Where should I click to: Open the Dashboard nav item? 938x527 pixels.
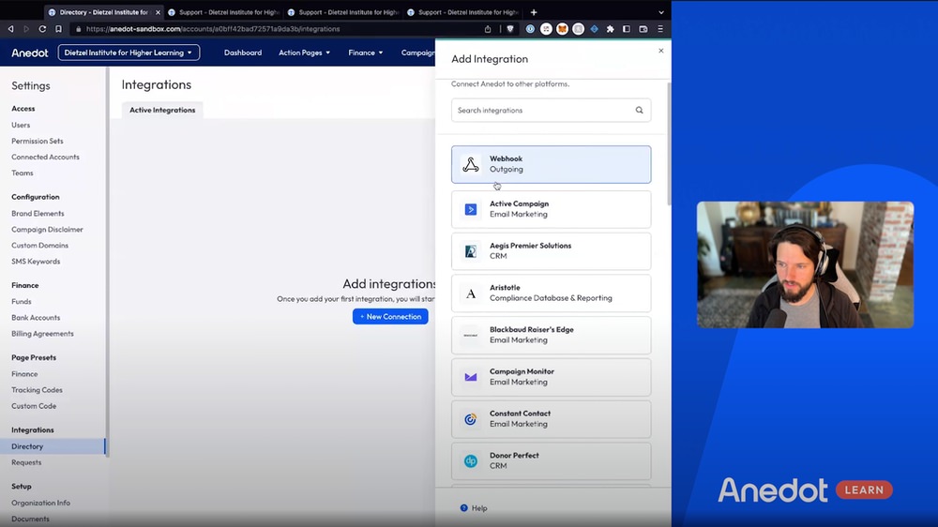243,53
